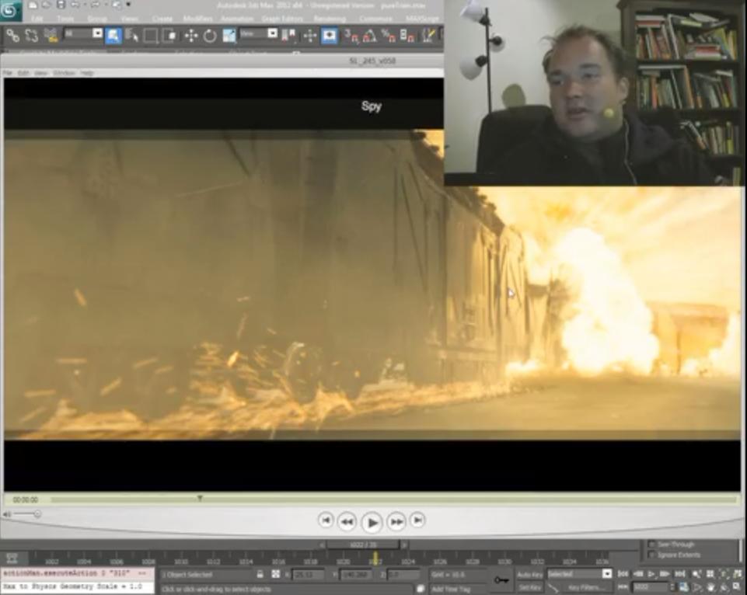Choose the Select and Scale tool
This screenshot has height=595, width=747.
229,36
